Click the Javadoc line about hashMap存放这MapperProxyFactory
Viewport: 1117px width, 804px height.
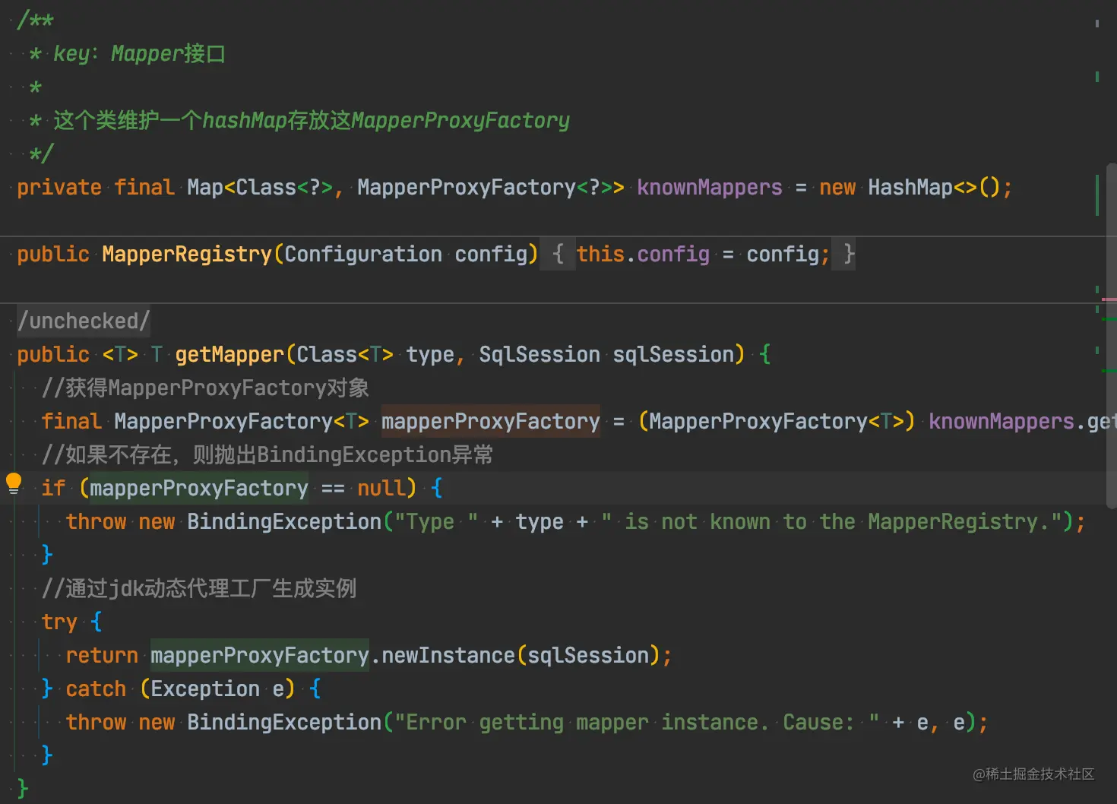[x=312, y=120]
